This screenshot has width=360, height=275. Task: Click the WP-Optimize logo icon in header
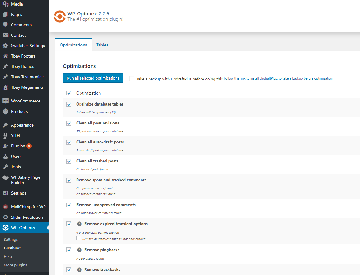pos(59,17)
